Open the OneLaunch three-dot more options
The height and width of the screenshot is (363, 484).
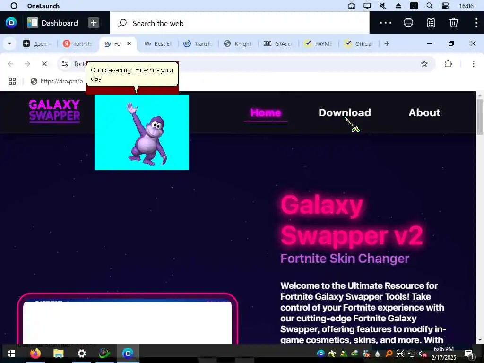click(386, 23)
